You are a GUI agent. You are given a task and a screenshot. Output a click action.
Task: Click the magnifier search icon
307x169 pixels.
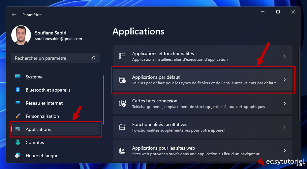tap(93, 58)
